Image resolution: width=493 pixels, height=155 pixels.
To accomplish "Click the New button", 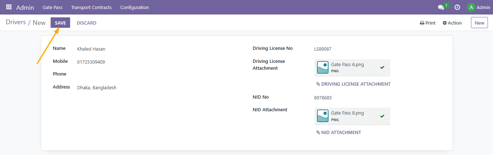I will pos(479,23).
